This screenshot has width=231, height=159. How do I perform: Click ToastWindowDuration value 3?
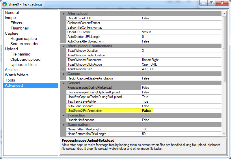(x=181, y=51)
